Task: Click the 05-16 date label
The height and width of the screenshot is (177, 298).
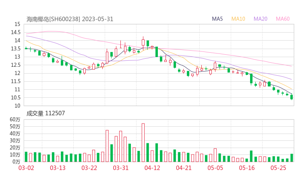Action: (x=247, y=168)
